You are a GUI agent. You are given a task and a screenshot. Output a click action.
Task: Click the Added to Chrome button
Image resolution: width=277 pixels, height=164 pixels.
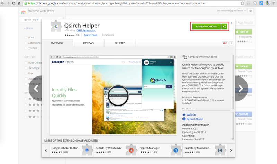(x=206, y=27)
